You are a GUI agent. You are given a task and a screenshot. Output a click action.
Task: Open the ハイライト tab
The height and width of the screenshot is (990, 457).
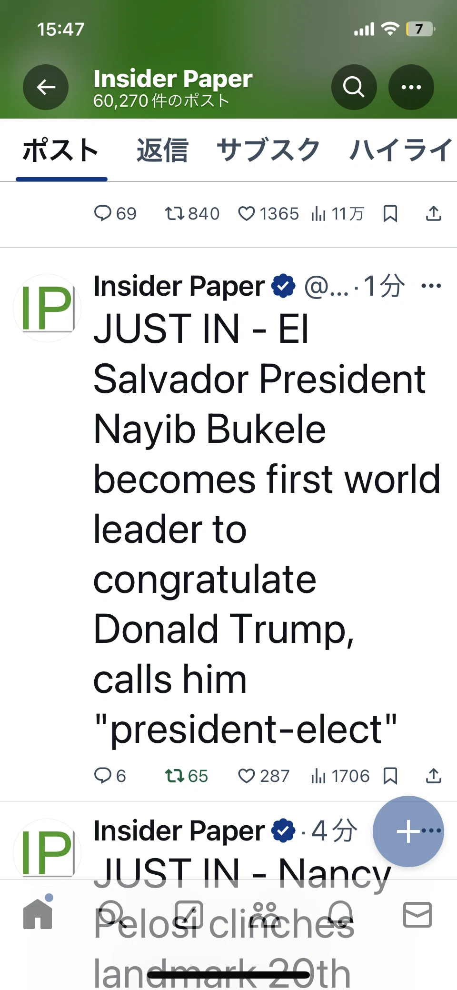pyautogui.click(x=402, y=150)
